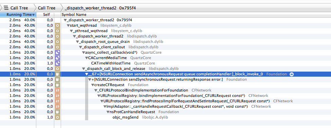Click the QuartzCore icon beside async_collect_callback
This screenshot has width=331, height=128.
(x=57, y=52)
